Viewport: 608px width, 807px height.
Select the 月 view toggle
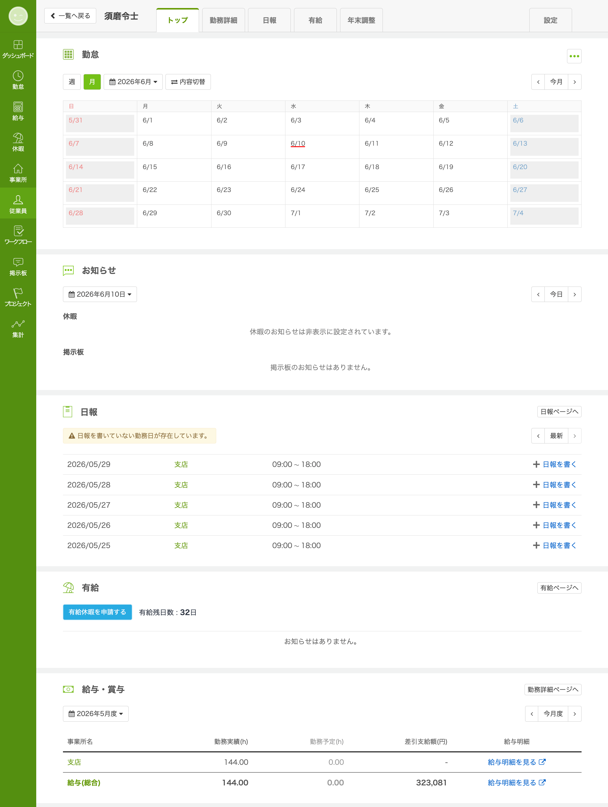point(92,82)
